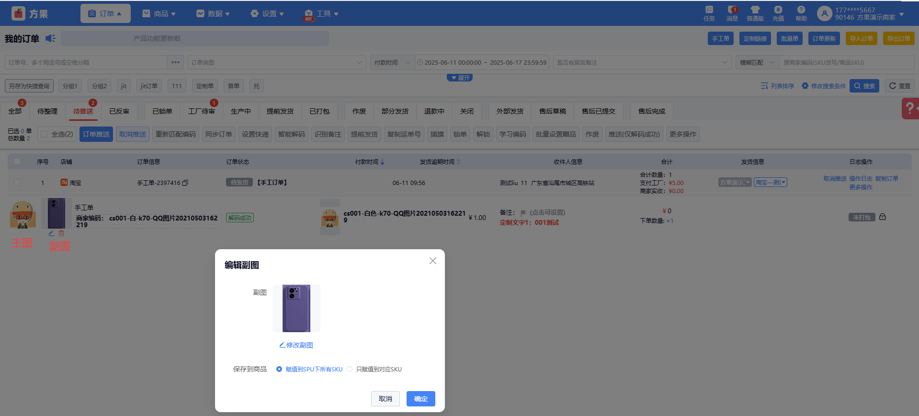Tick the 全选(2) select-all checkbox
Screen dimensions: 919x416
pyautogui.click(x=45, y=134)
